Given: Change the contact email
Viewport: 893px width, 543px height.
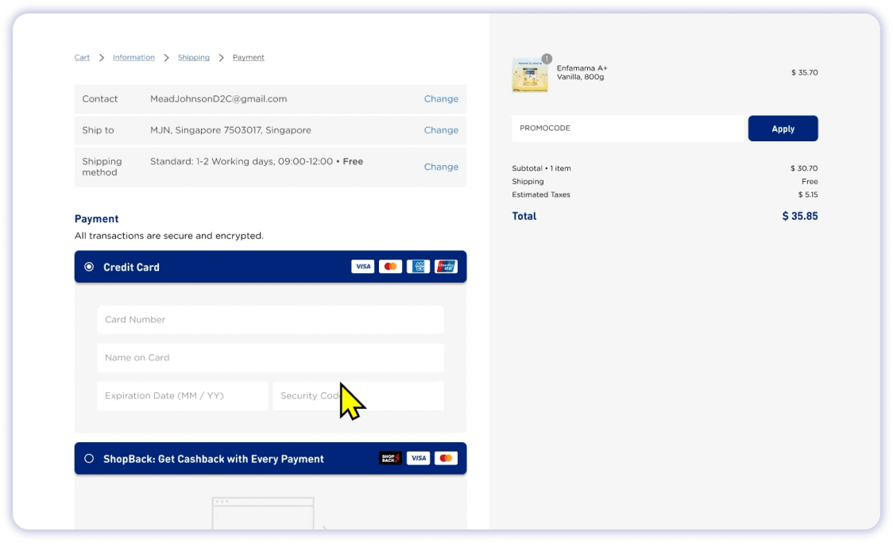Looking at the screenshot, I should tap(441, 99).
